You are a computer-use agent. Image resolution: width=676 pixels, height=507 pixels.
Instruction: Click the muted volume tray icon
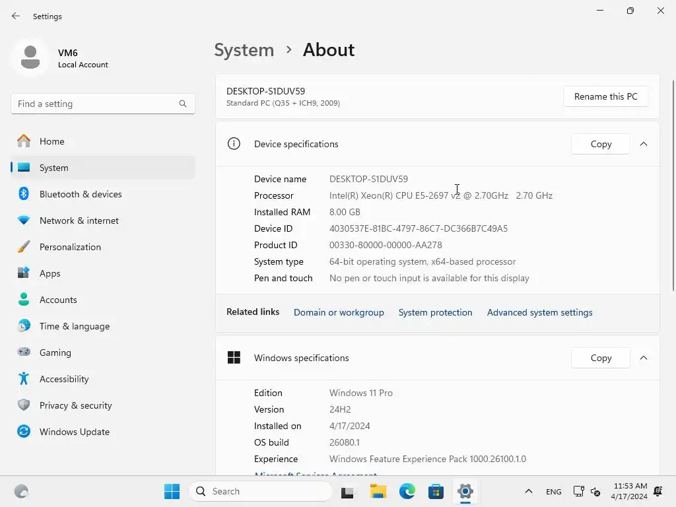(595, 491)
